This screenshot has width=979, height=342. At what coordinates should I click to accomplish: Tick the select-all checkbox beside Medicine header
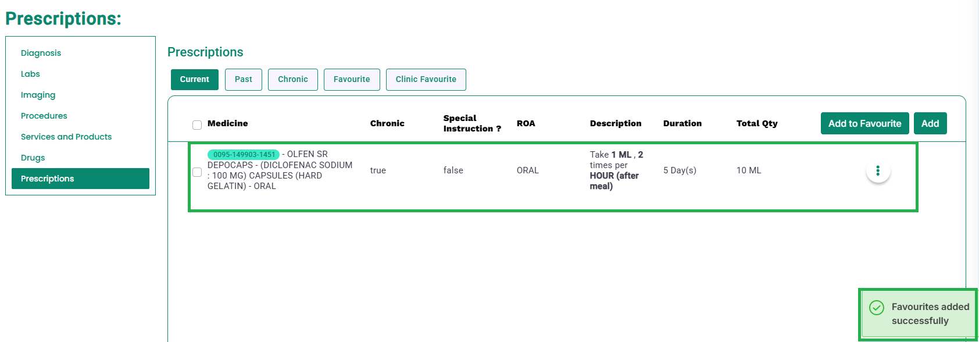(197, 125)
